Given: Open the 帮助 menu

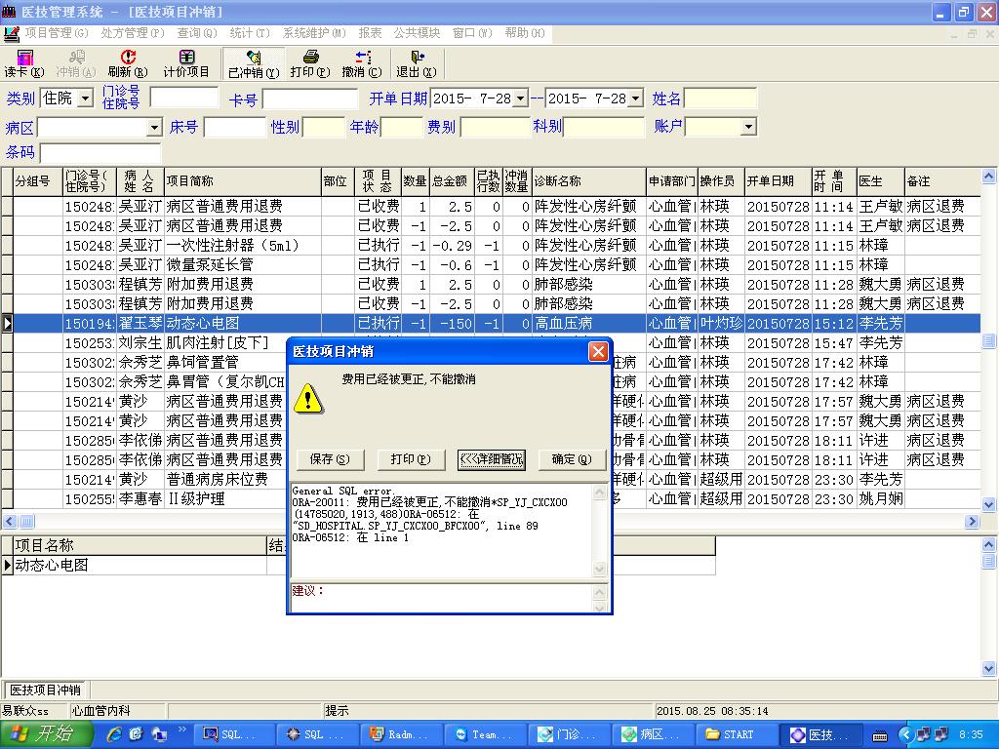Looking at the screenshot, I should [525, 33].
